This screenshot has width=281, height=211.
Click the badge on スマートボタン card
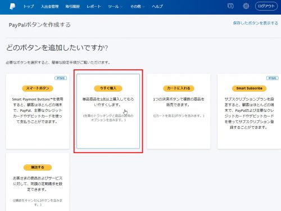point(61,78)
